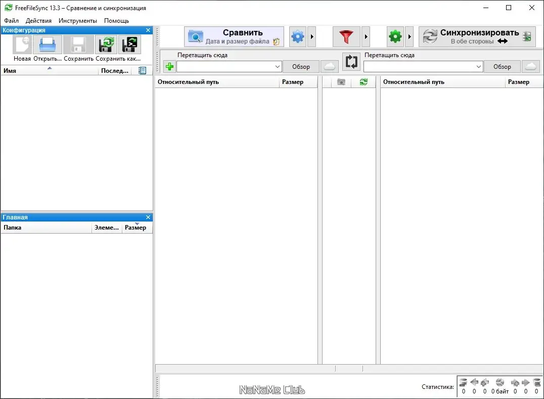Screen dimensions: 544x399
Task: Expand filter settings arrow dropdown
Action: tap(366, 36)
